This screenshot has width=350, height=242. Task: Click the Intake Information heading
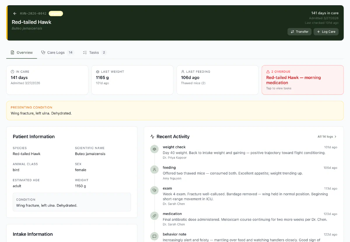33,234
